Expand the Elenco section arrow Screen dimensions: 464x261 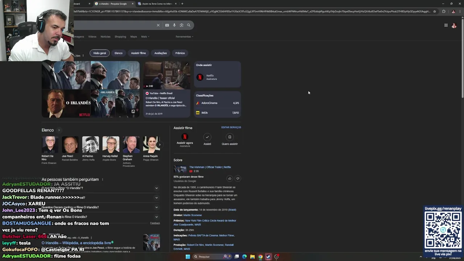pyautogui.click(x=59, y=130)
